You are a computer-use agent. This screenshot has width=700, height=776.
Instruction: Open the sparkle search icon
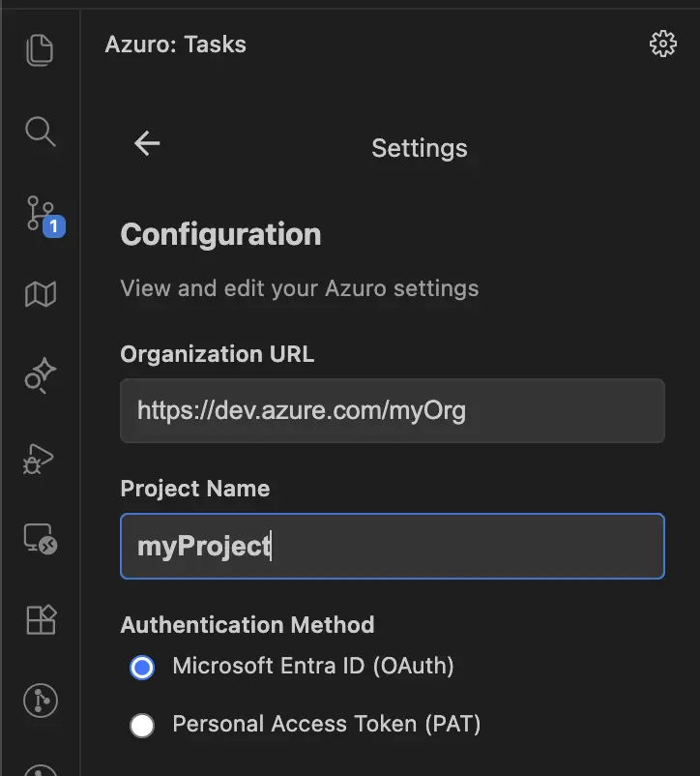[40, 375]
